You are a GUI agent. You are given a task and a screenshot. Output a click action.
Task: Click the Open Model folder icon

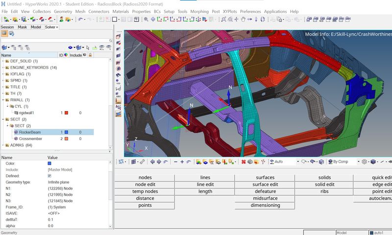tap(15, 19)
